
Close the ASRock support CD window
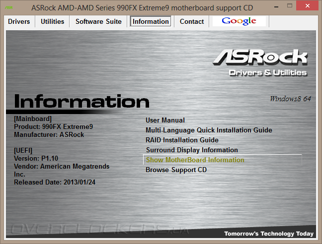point(308,6)
